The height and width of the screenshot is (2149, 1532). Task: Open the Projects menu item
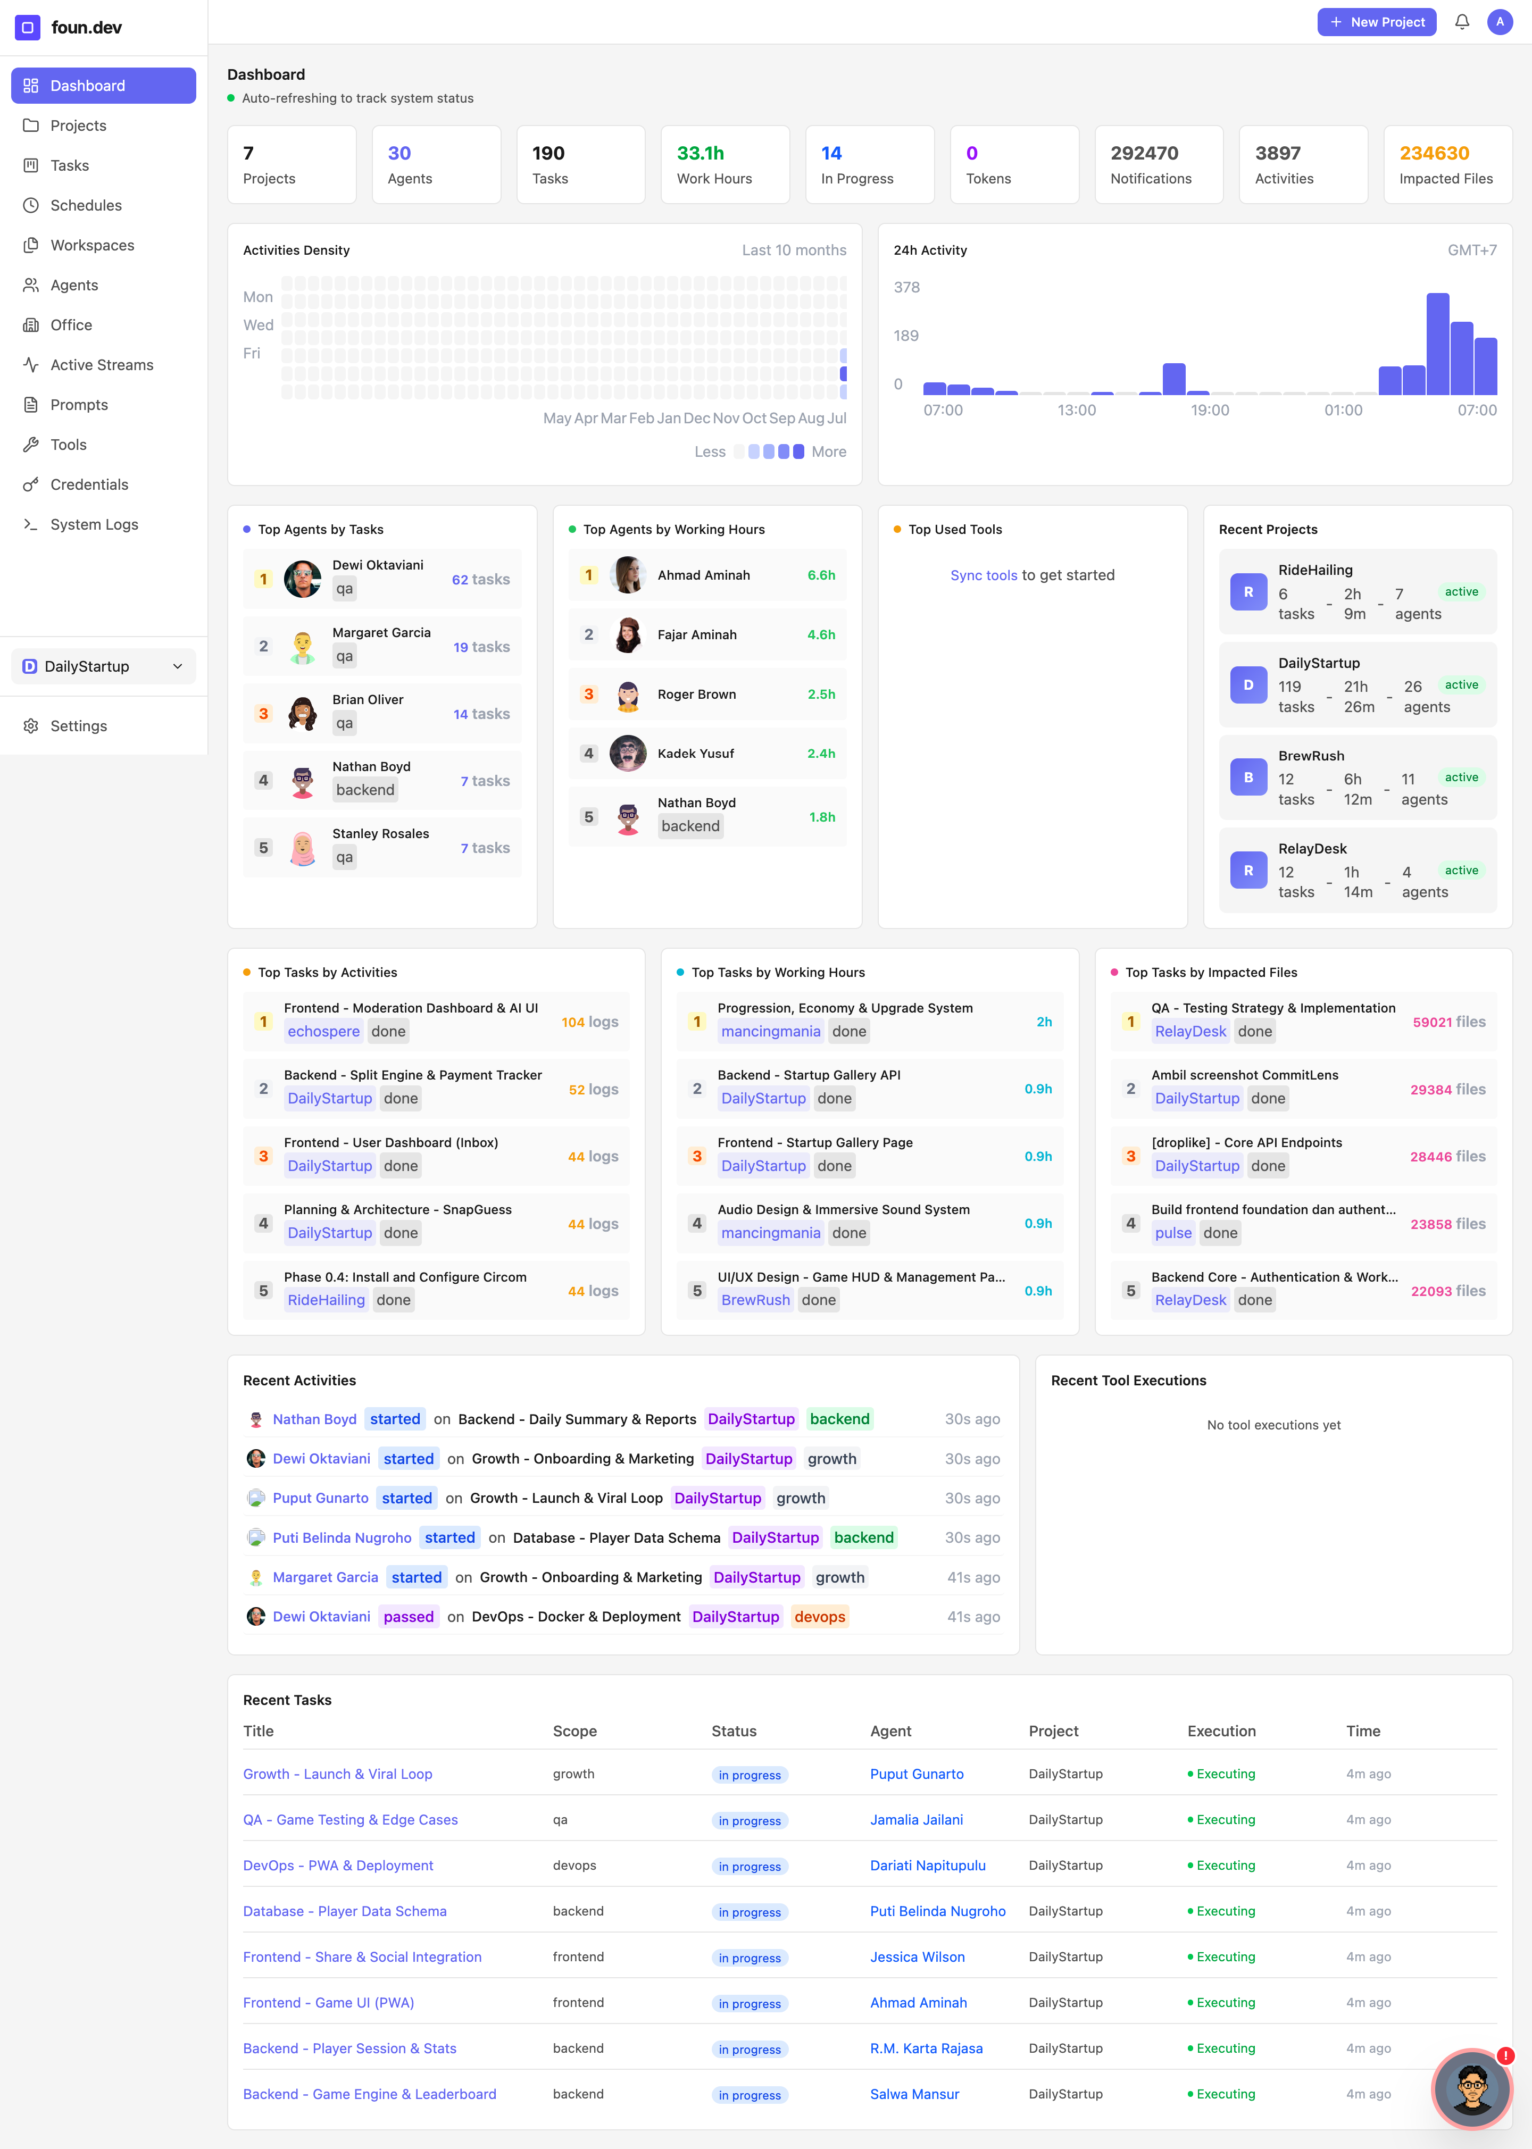coord(104,126)
